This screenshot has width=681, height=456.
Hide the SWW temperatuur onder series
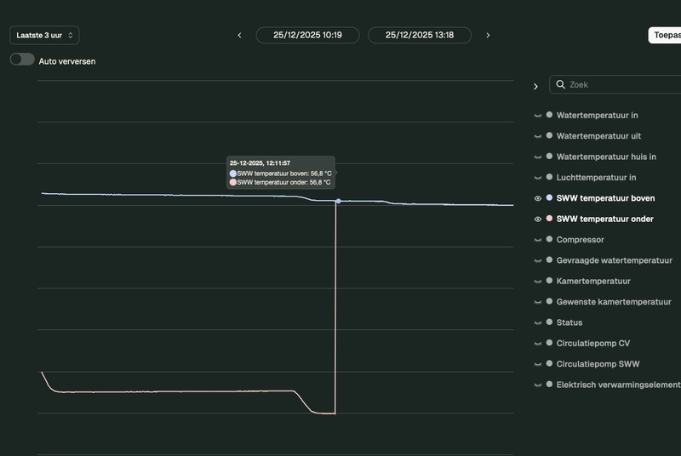tap(537, 219)
